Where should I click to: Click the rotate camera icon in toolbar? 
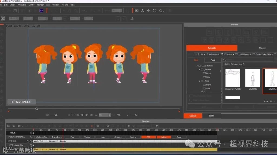[x=154, y=10]
